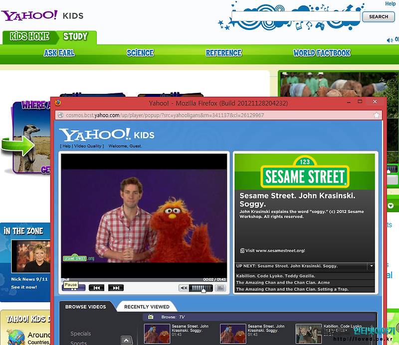The height and width of the screenshot is (345, 399).
Task: Toggle the player mute speaker icon
Action: 184,288
